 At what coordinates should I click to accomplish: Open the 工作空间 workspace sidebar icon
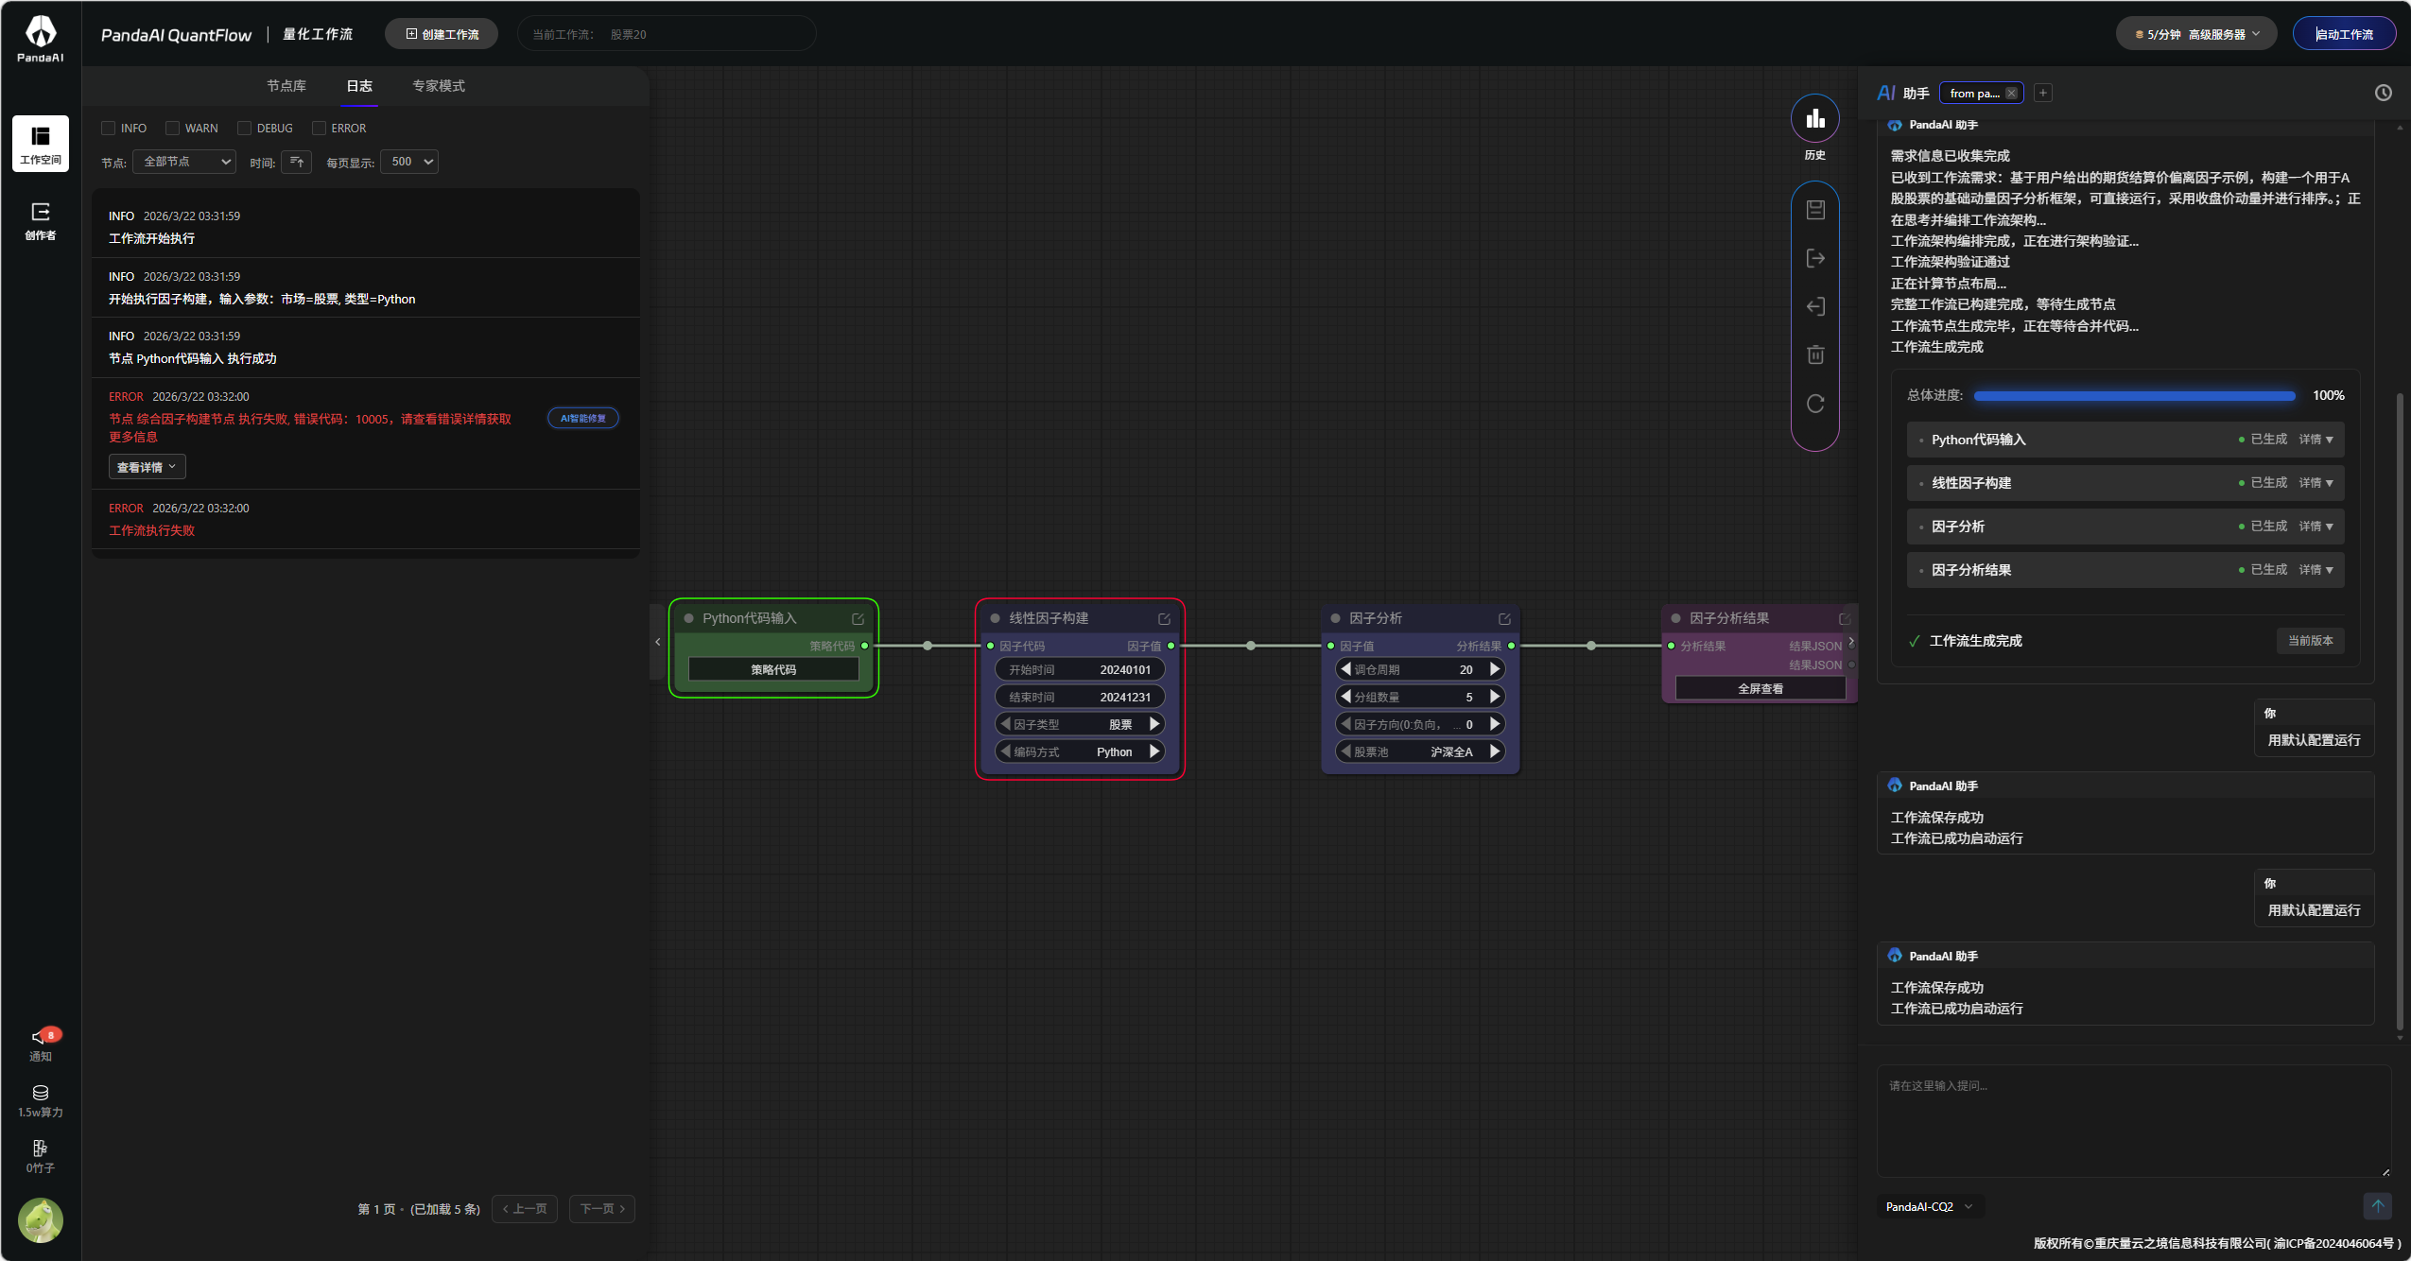[x=41, y=144]
